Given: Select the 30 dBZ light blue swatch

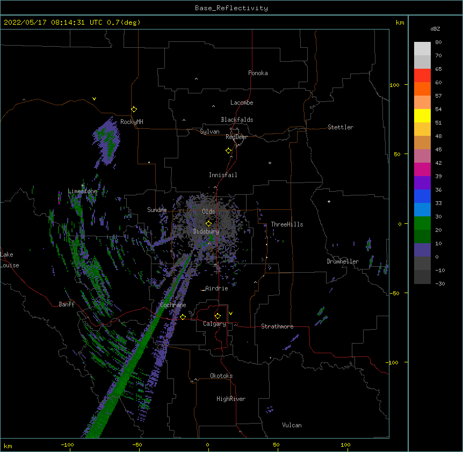Looking at the screenshot, I should [422, 209].
